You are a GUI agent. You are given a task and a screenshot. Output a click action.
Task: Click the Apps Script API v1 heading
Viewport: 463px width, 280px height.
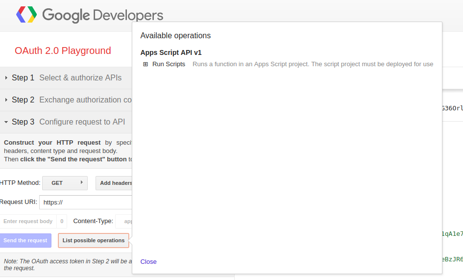[171, 52]
